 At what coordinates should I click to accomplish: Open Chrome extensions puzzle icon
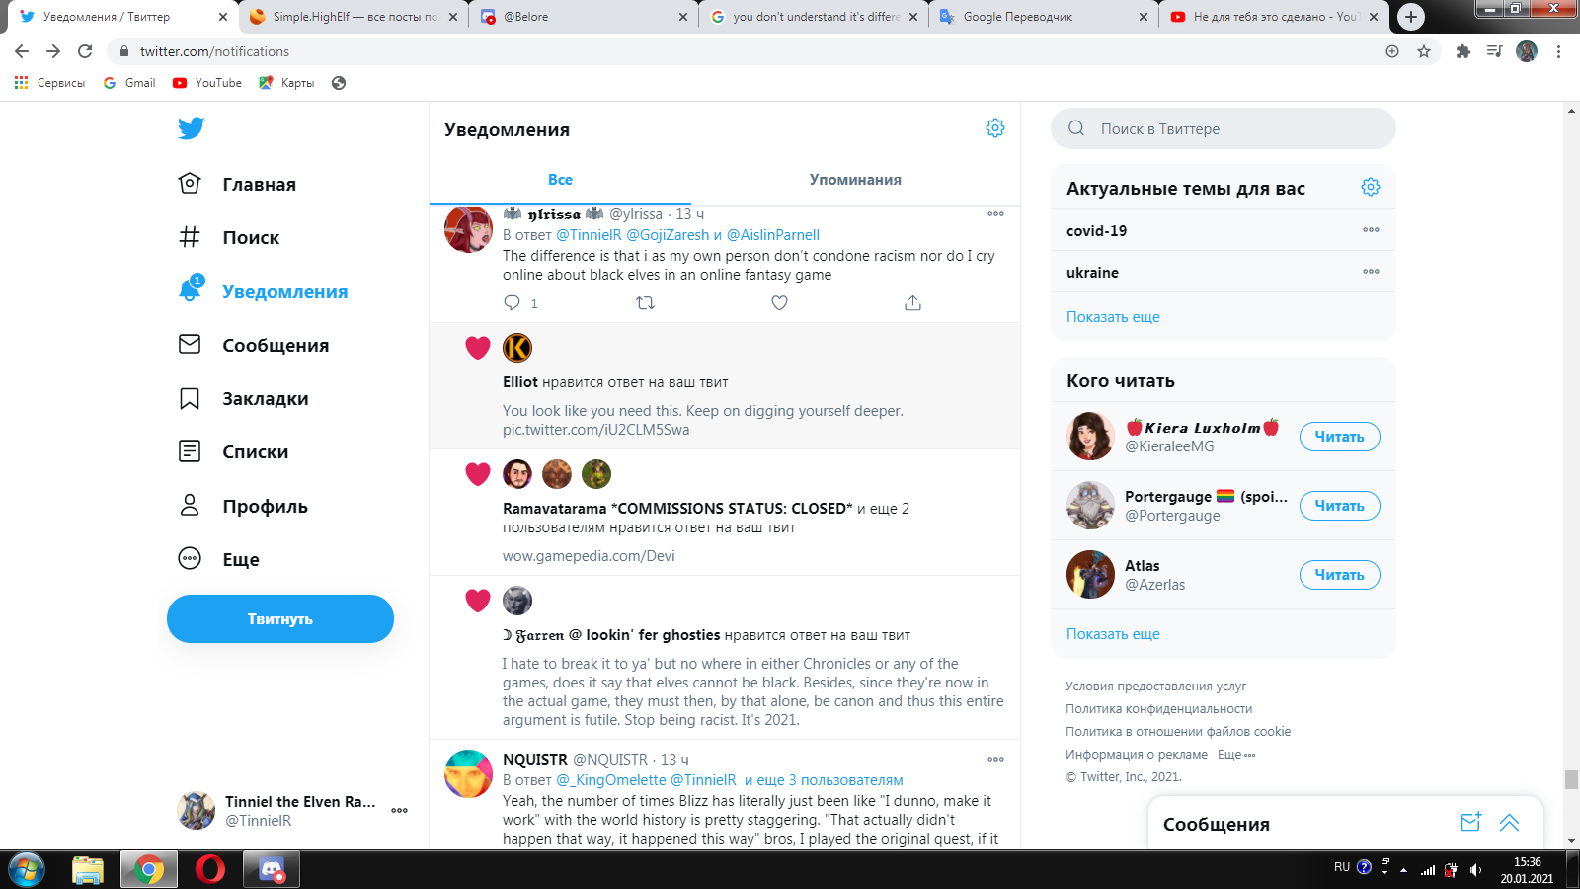(x=1463, y=51)
